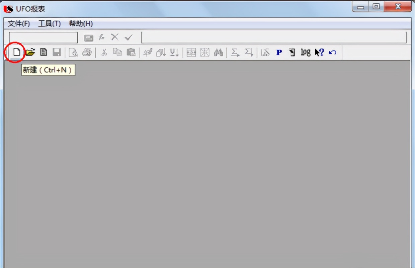Open the 文件(F) menu
The image size is (415, 268).
pos(19,24)
